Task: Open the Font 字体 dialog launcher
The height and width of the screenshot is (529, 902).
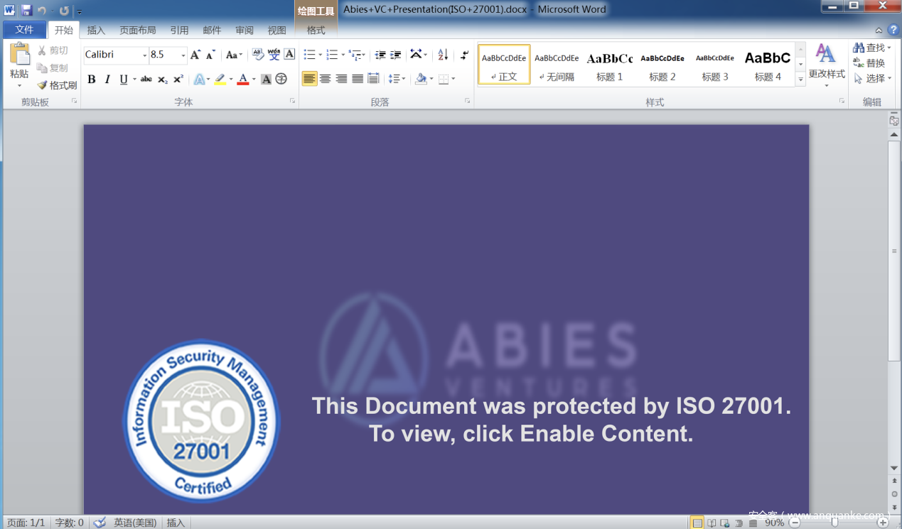Action: 292,102
